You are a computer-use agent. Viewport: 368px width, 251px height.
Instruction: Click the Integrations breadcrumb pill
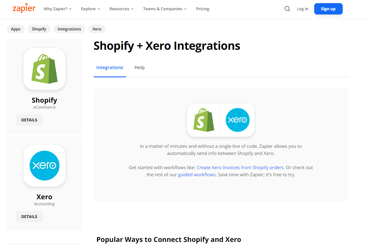(69, 29)
